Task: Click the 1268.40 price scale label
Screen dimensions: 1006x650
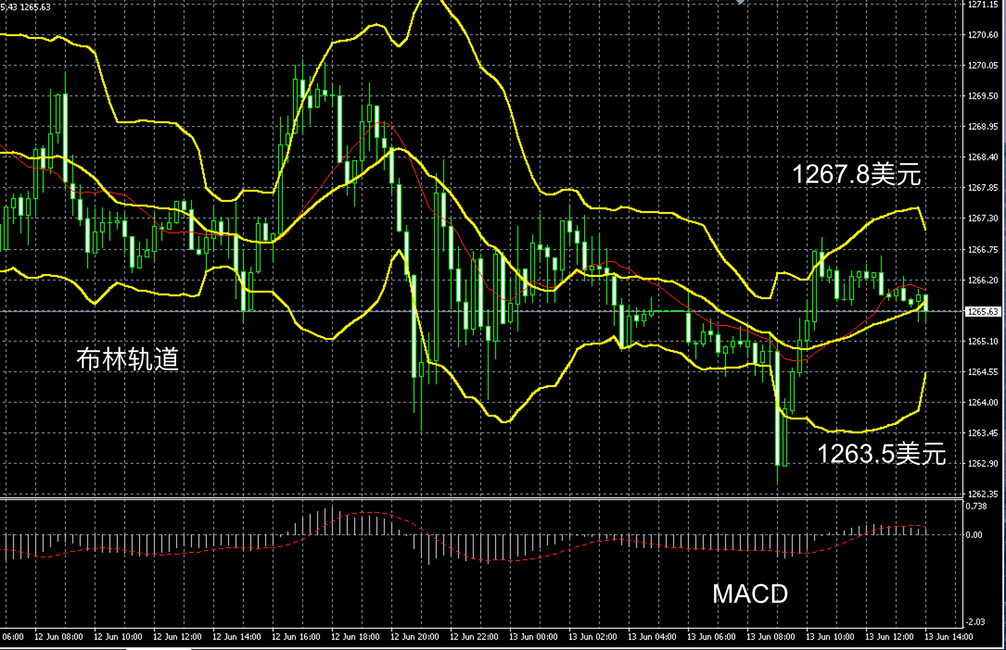Action: point(983,157)
